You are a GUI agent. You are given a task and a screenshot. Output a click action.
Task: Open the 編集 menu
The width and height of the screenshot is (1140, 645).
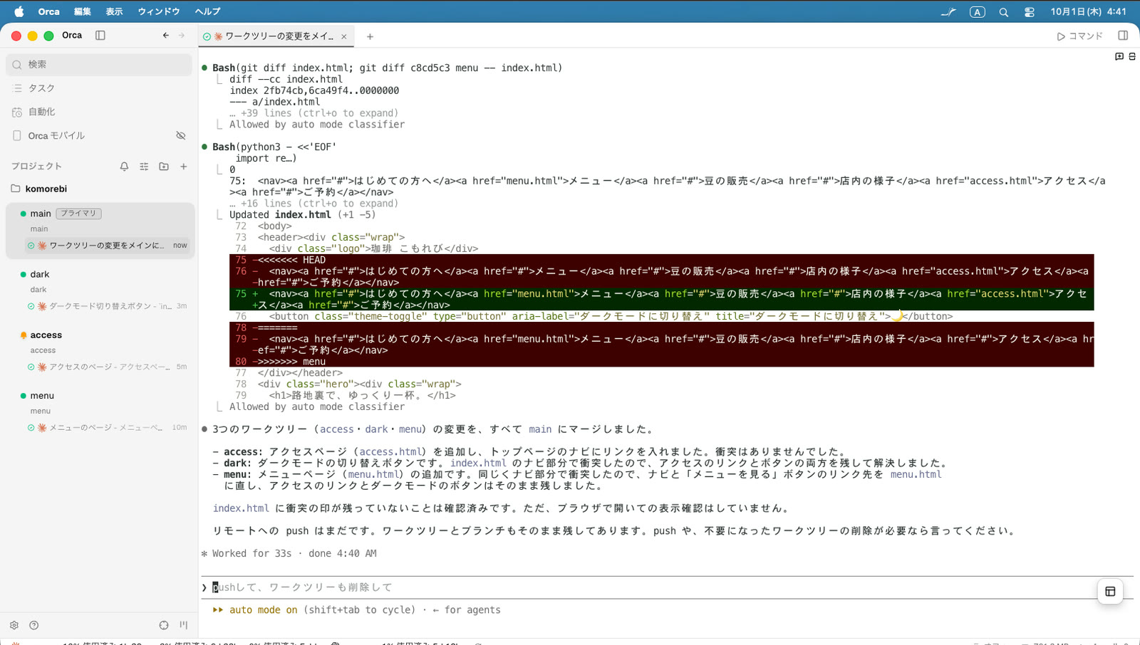[83, 12]
